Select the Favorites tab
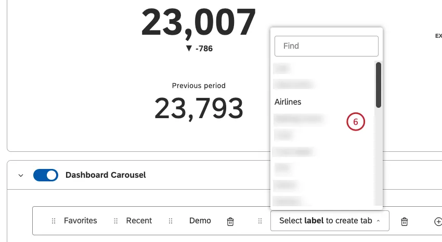 pyautogui.click(x=81, y=221)
